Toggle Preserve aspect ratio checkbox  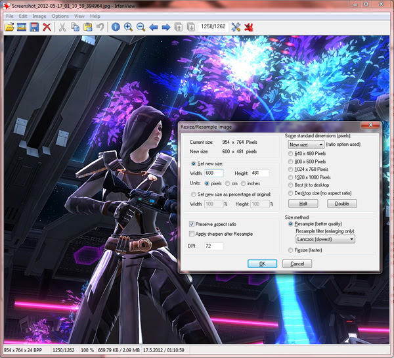point(192,224)
